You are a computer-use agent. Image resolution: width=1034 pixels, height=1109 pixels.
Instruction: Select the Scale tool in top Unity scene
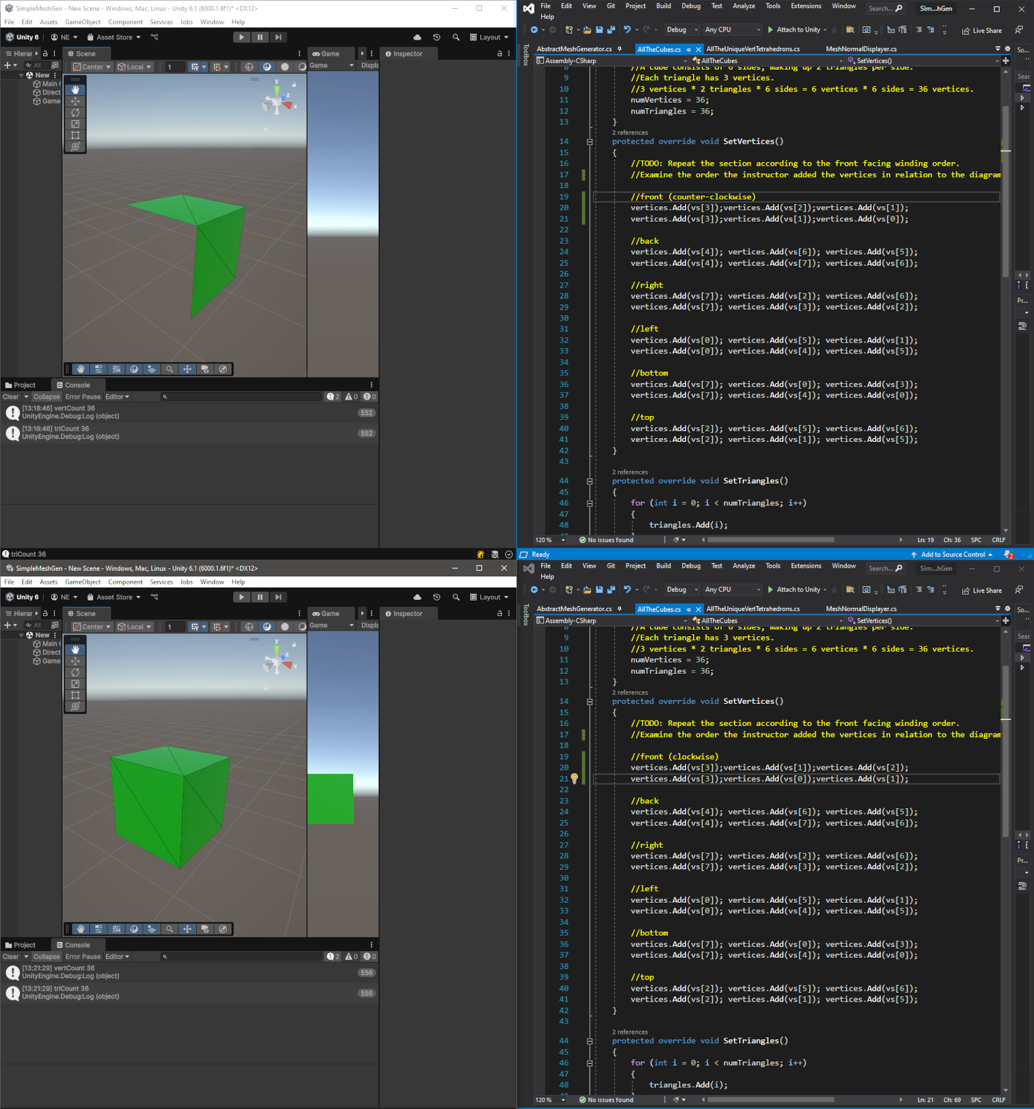pos(75,124)
